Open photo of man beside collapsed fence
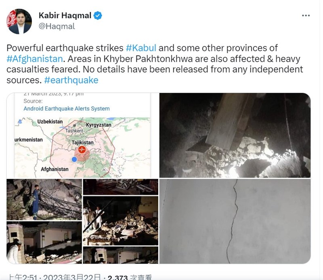This screenshot has width=323, height=280. click(44, 199)
